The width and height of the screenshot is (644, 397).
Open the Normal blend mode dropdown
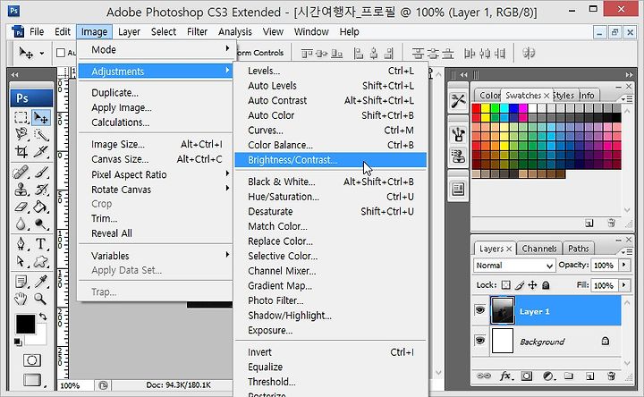pyautogui.click(x=514, y=266)
